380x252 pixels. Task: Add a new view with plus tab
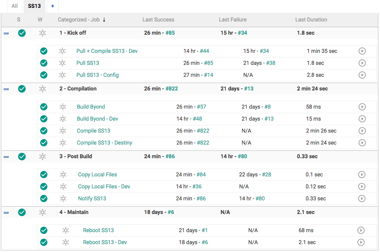coord(52,6)
